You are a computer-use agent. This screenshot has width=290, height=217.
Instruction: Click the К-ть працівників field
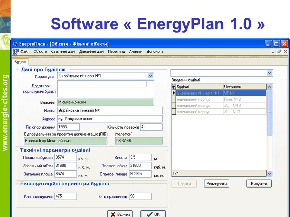pos(140,196)
